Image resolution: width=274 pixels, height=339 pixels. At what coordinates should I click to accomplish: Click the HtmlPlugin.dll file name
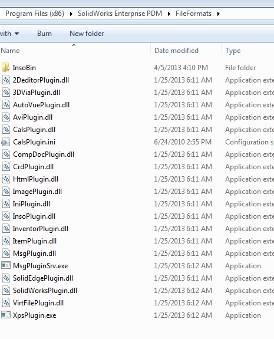coord(35,179)
